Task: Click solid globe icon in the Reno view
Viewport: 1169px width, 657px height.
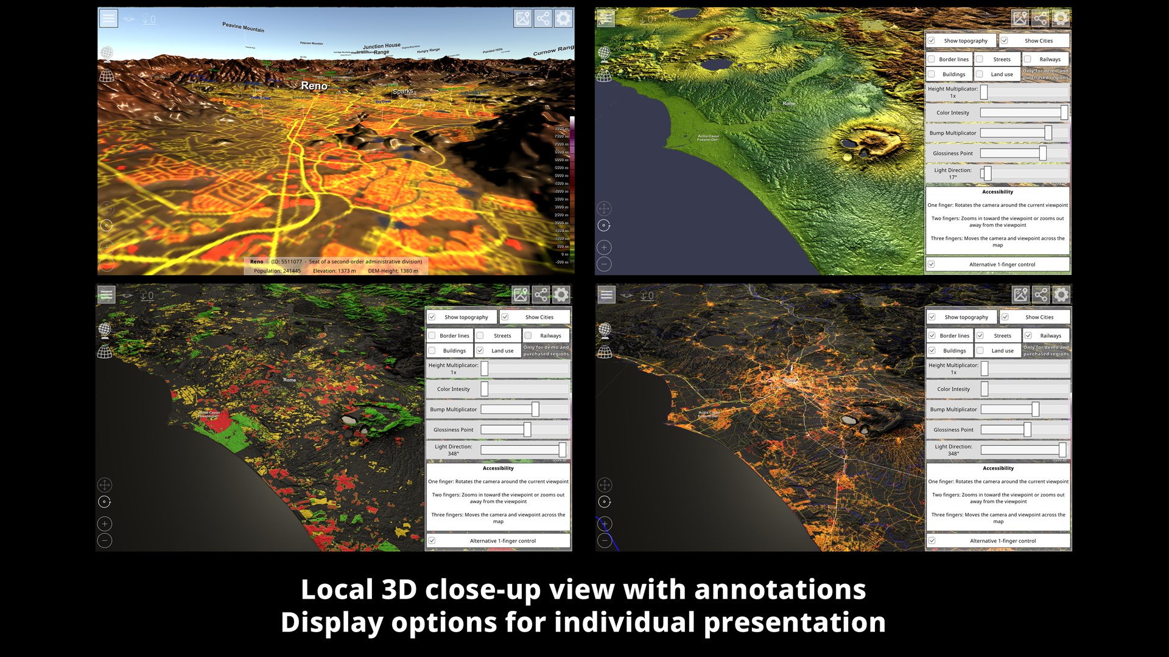Action: [x=107, y=54]
